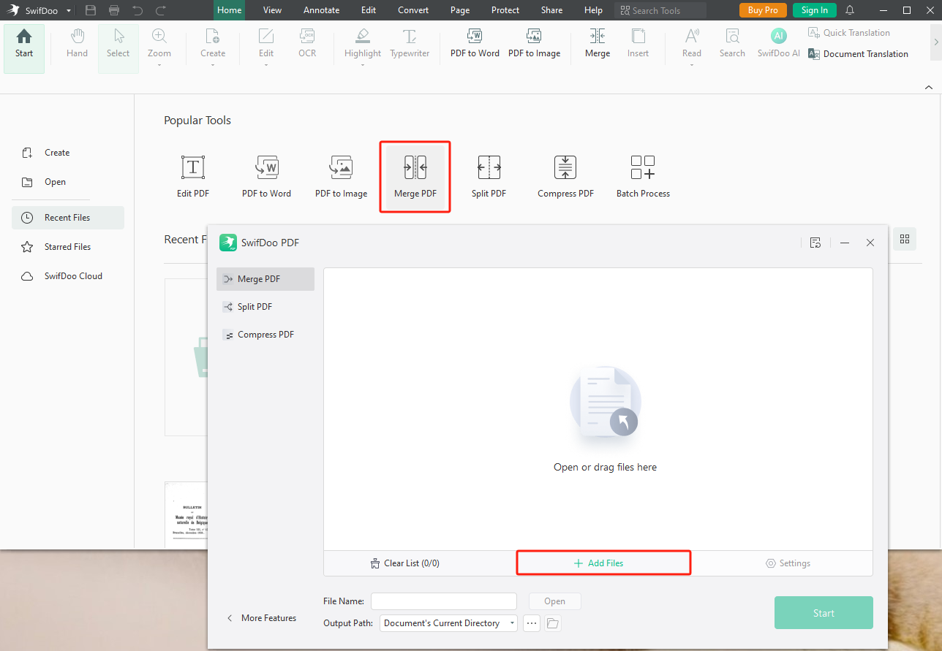Image resolution: width=942 pixels, height=651 pixels.
Task: Open the Output Path directory dropdown
Action: click(x=510, y=623)
